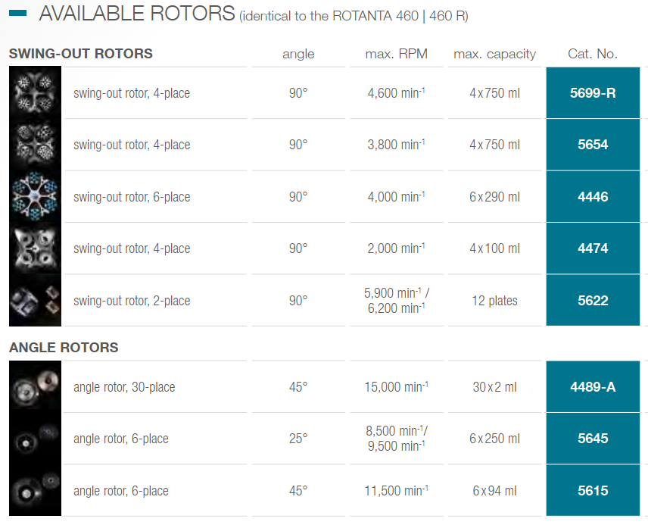Choose catalog number 5622
648x528 pixels.
tap(593, 301)
